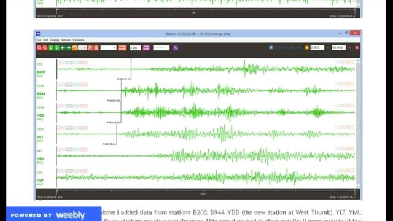Open the white dropdown after the S button
Image resolution: width=393 pixels, height=221 pixels.
[x=108, y=48]
